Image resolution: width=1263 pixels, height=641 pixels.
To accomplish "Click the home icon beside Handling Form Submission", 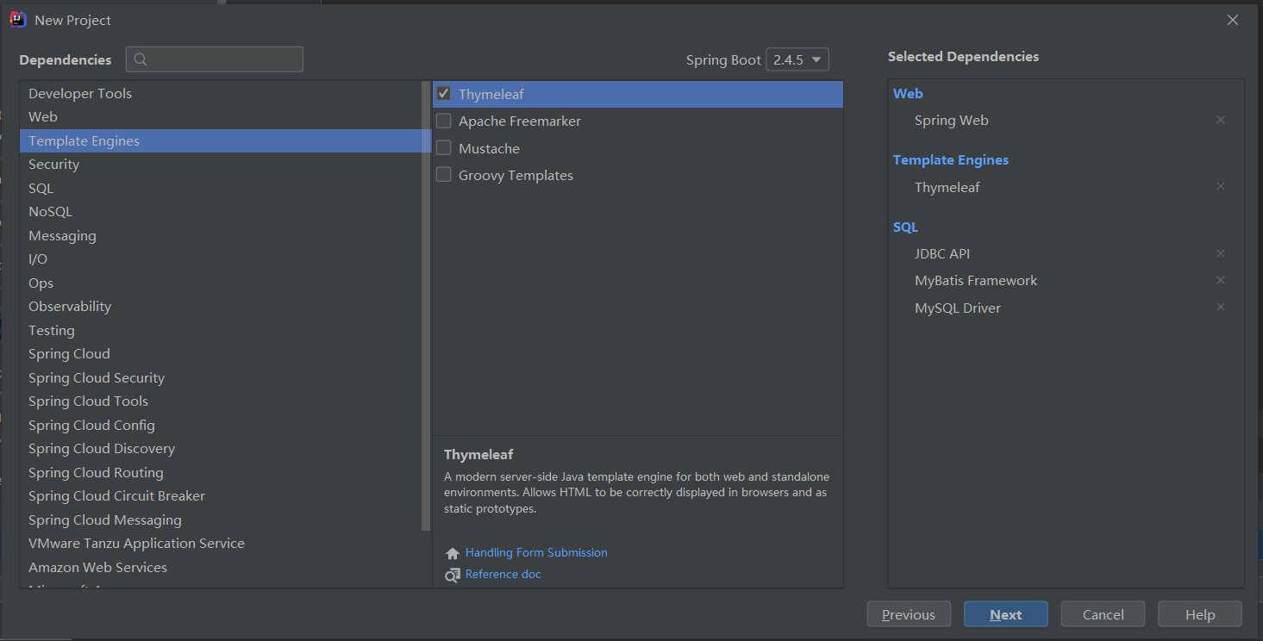I will (x=453, y=553).
